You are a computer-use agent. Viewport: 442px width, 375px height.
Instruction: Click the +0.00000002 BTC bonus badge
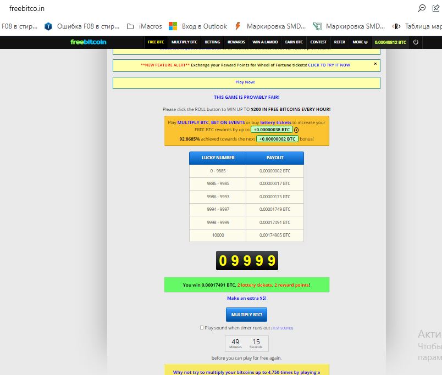(277, 139)
